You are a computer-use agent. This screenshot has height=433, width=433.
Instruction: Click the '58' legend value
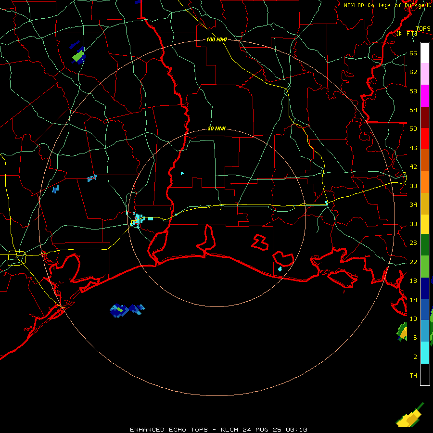[413, 91]
